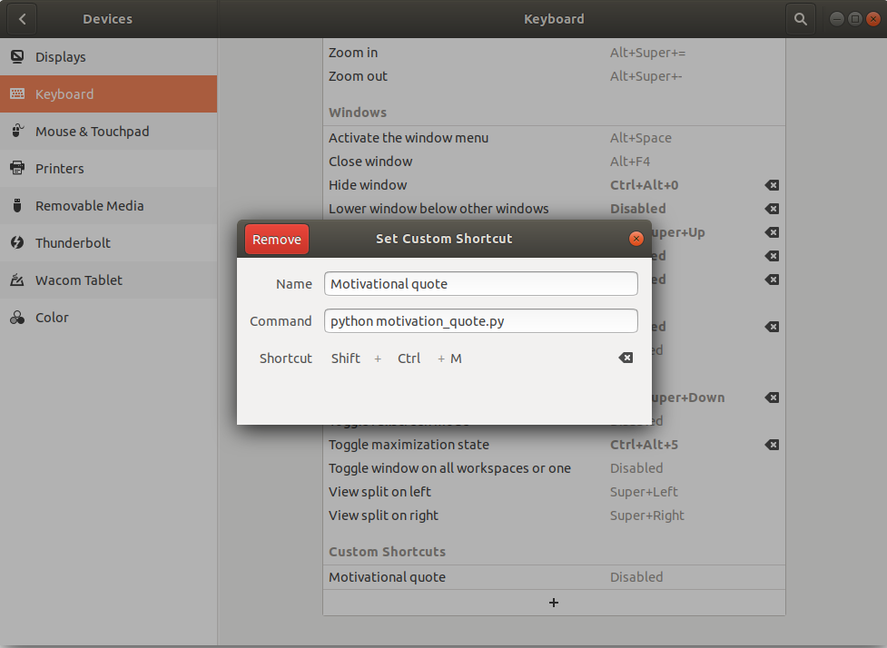Remove the custom shortcut
The height and width of the screenshot is (648, 887).
coord(276,239)
